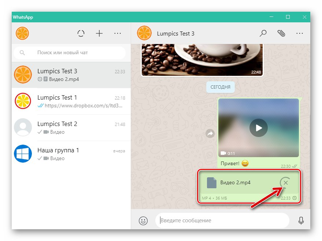The width and height of the screenshot is (322, 241).
Task: Open the chat header three-dots menu
Action: click(300, 33)
